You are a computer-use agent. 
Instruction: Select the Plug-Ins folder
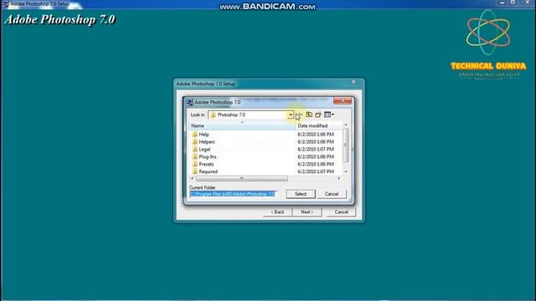[x=208, y=157]
